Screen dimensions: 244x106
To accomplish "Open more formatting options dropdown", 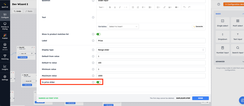I will click(125, 7).
